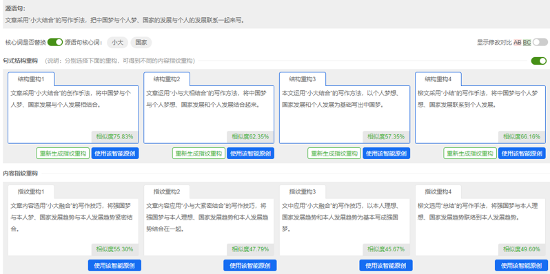Toggle the 核心词是否替换 switch
The height and width of the screenshot is (274, 550).
click(55, 43)
